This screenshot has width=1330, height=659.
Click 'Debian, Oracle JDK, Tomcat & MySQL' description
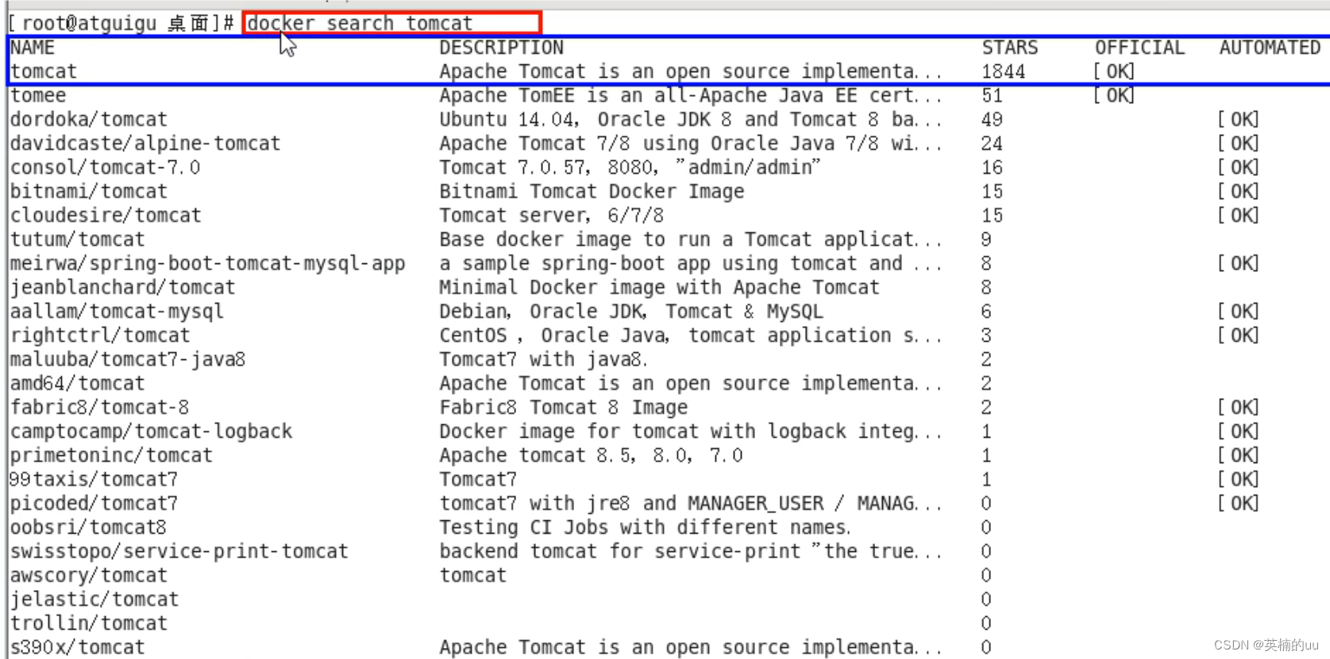(631, 311)
